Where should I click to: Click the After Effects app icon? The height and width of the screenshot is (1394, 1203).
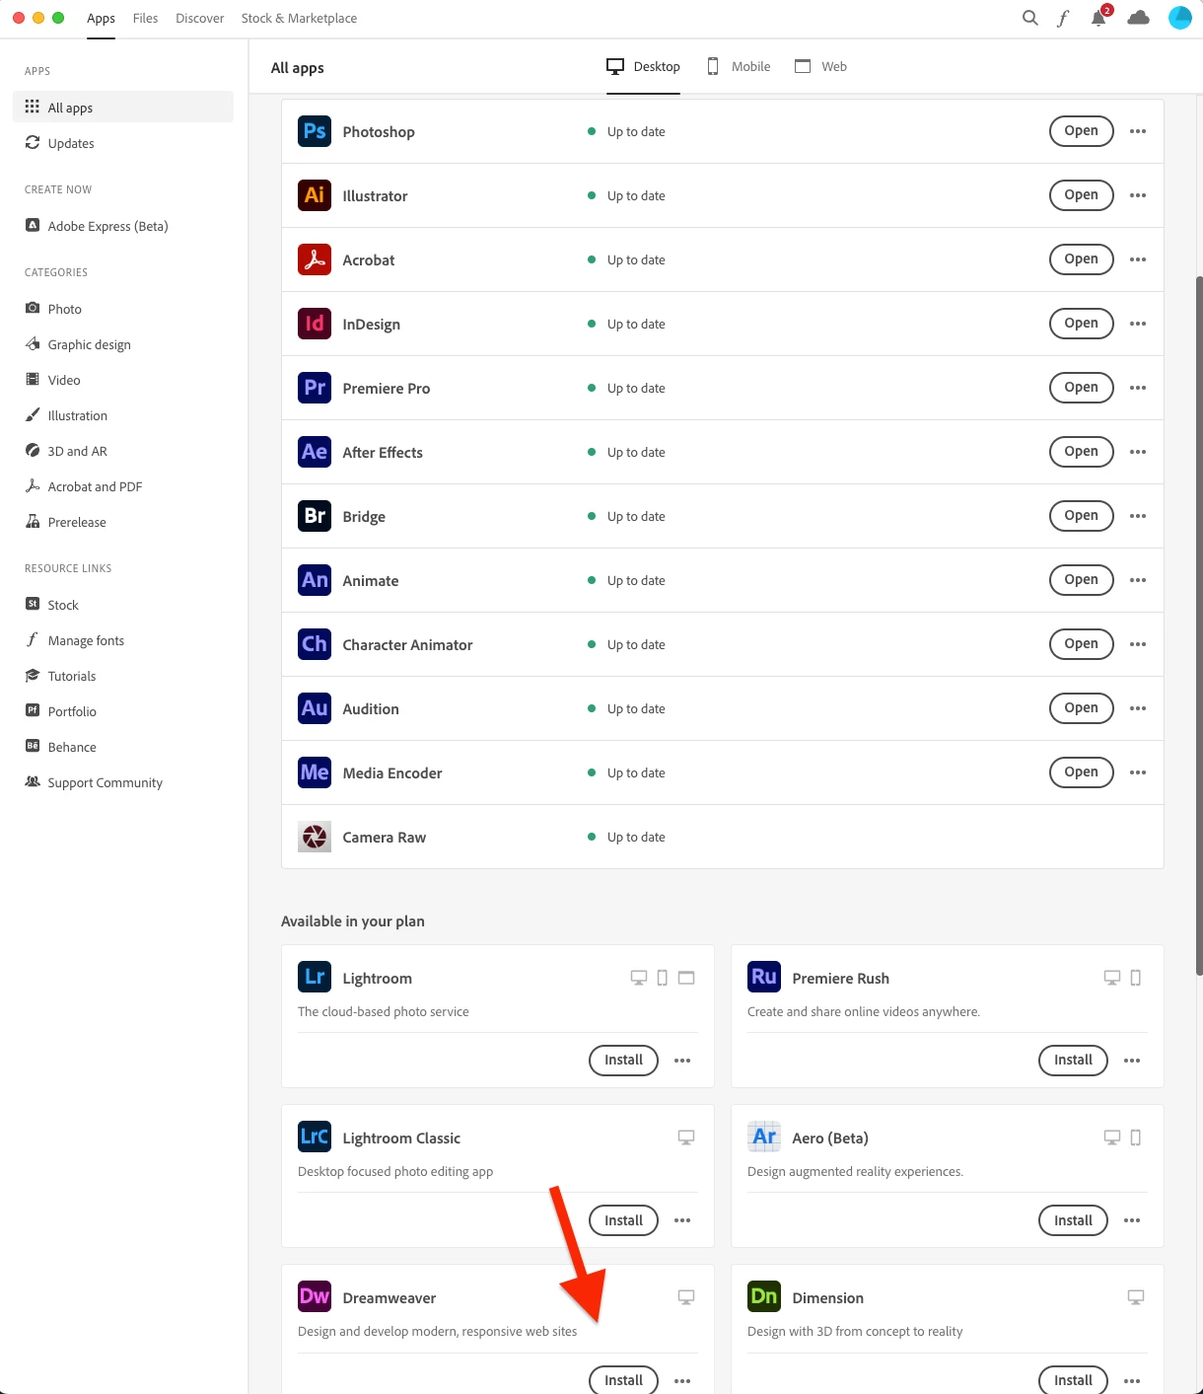(x=315, y=452)
